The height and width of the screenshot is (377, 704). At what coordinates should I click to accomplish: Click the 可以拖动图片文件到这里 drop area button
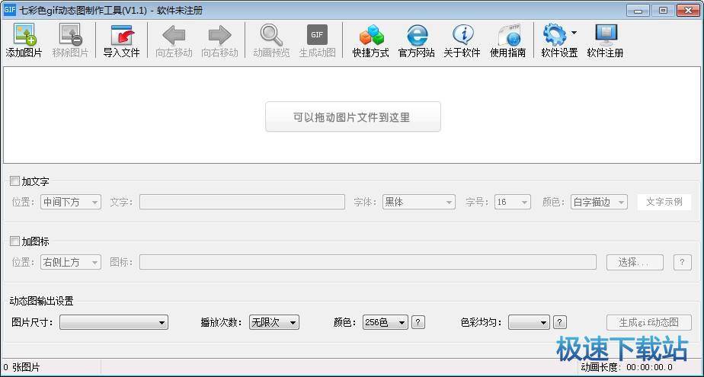[353, 117]
